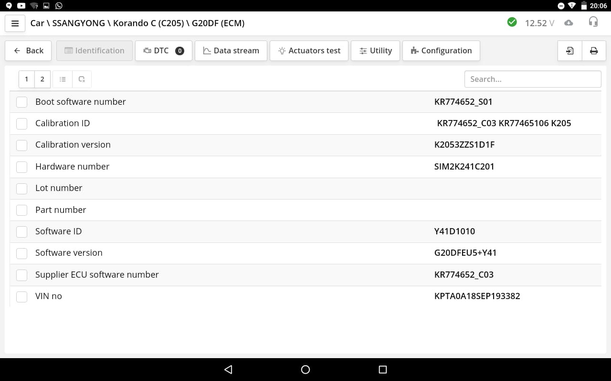
Task: Switch to the Data stream tab
Action: click(231, 50)
